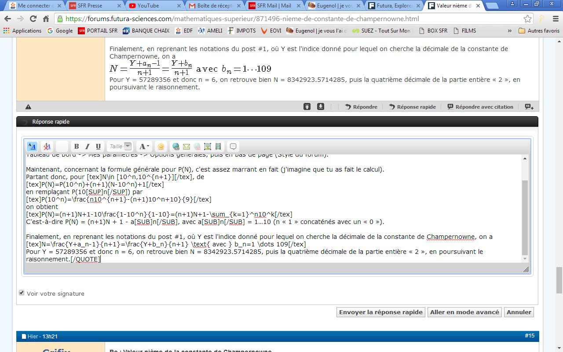Insert a video with the filmstrip icon
Image resolution: width=563 pixels, height=352 pixels.
coord(218,147)
